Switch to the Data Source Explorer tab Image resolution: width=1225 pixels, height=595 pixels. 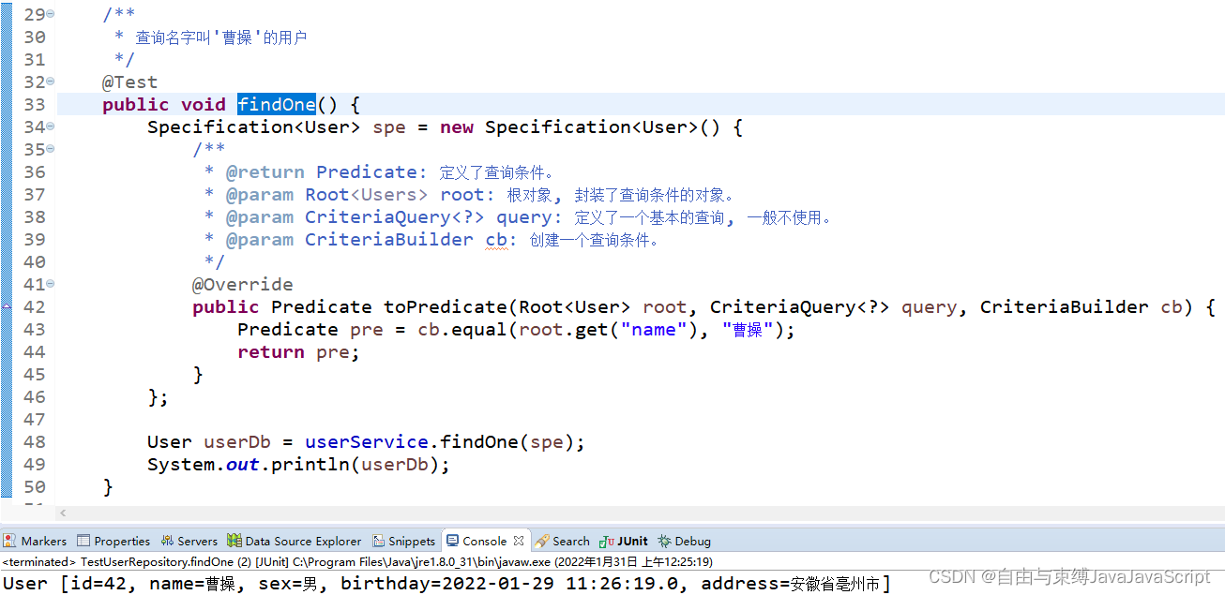pos(294,541)
